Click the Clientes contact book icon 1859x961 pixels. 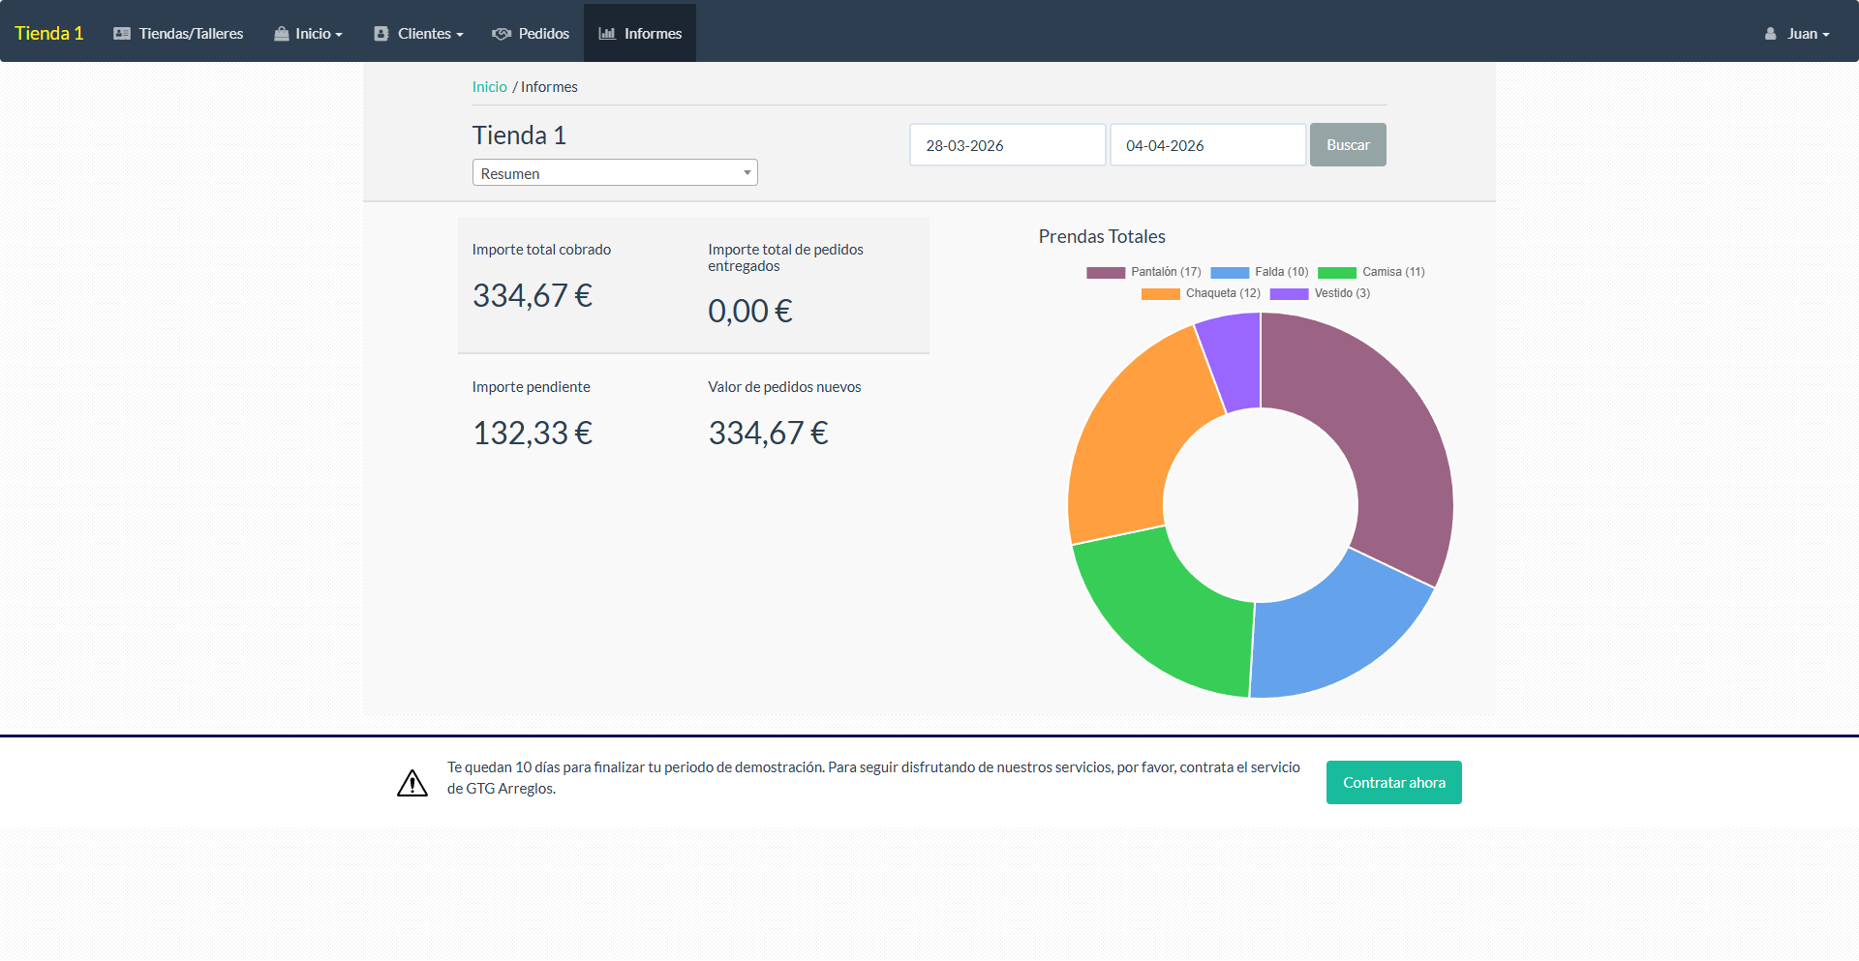point(381,34)
